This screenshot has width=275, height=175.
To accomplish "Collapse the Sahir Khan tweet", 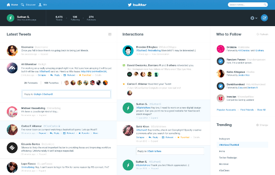I will coord(140,137).
